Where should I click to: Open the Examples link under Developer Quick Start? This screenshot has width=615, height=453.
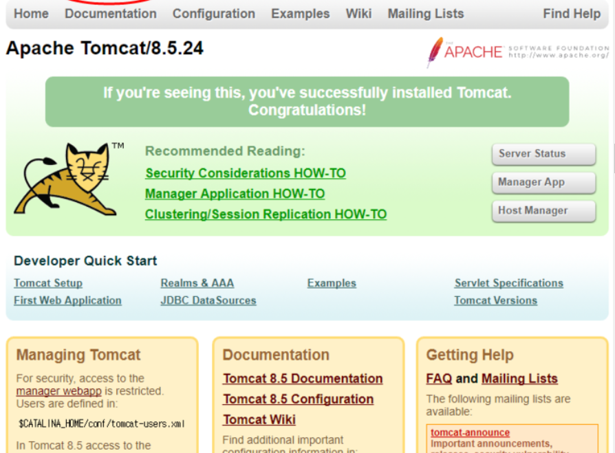point(332,283)
